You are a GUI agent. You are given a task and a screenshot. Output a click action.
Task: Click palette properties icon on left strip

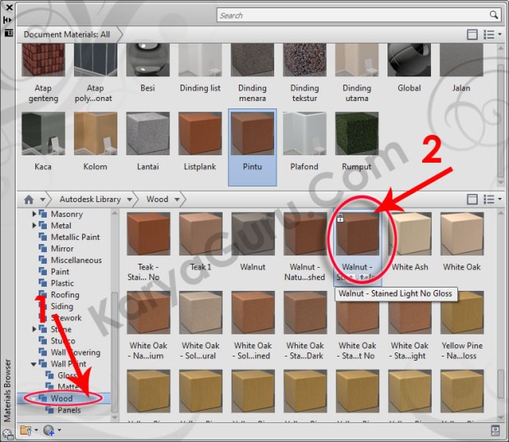(8, 33)
